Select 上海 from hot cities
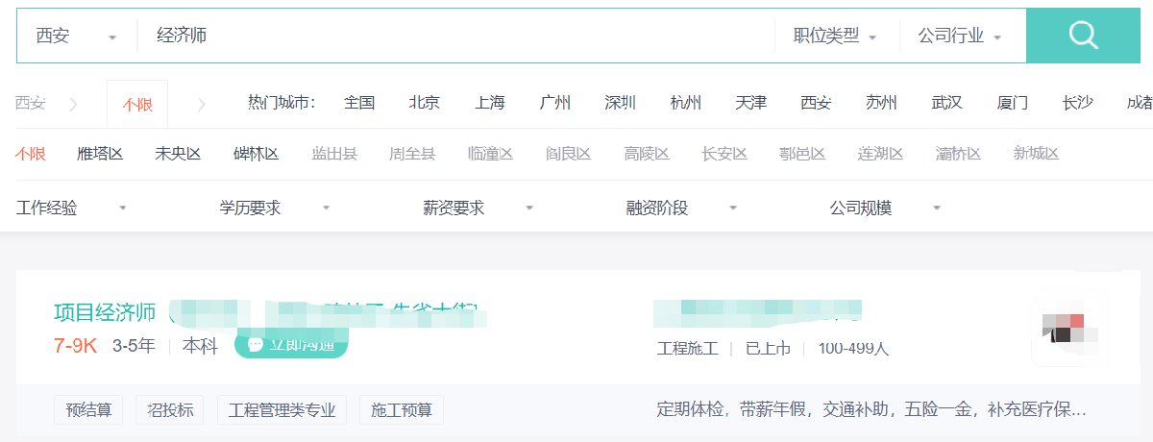1153x442 pixels. tap(489, 103)
